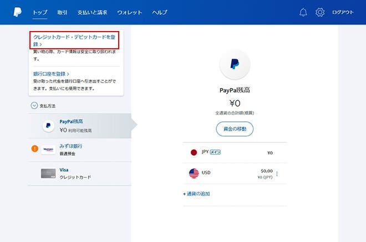Viewport: 366px width, 242px height.
Task: Click the large PayPal balance logo
Action: click(x=235, y=65)
